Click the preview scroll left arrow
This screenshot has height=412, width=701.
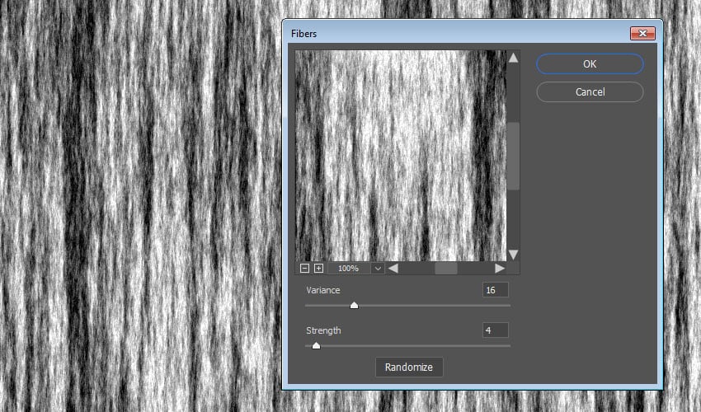[393, 268]
